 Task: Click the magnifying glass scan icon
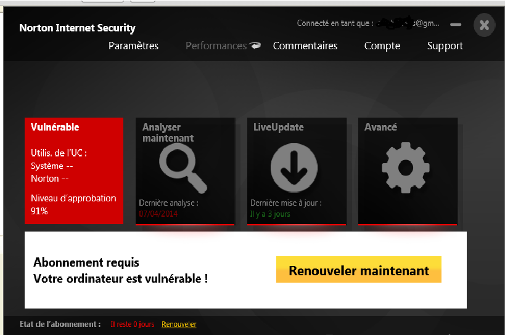pos(183,168)
